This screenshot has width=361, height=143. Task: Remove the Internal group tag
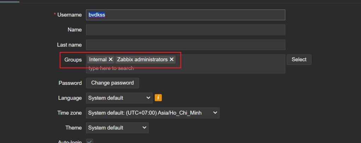coord(111,60)
